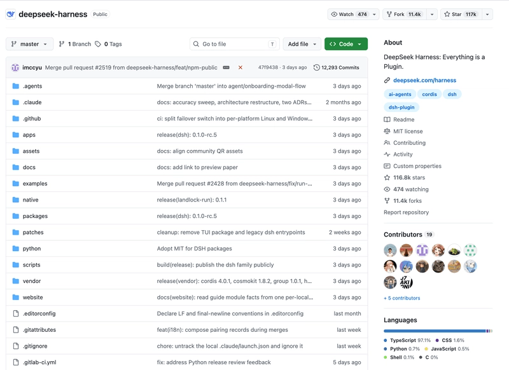Click the branch icon next to 1 Branch
Image resolution: width=509 pixels, height=370 pixels.
[61, 44]
